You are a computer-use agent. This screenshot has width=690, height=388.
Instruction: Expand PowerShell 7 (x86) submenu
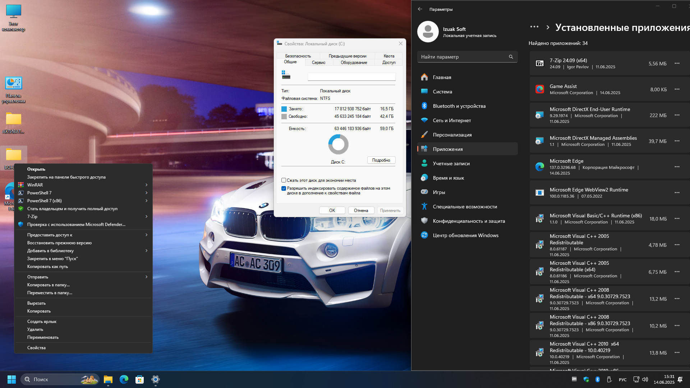[x=146, y=201]
